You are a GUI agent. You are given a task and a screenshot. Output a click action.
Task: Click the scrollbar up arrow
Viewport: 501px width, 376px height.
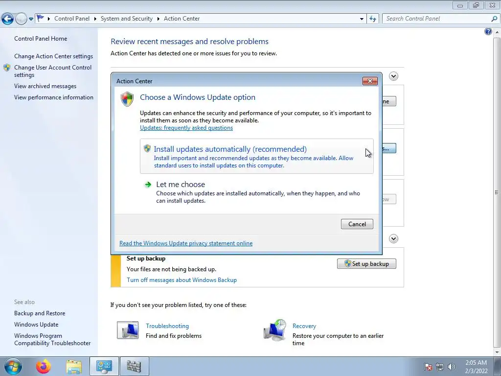pyautogui.click(x=497, y=32)
